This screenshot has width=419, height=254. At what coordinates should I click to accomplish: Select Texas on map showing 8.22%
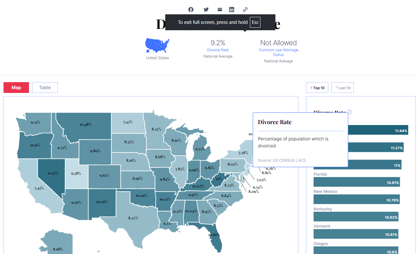133,218
